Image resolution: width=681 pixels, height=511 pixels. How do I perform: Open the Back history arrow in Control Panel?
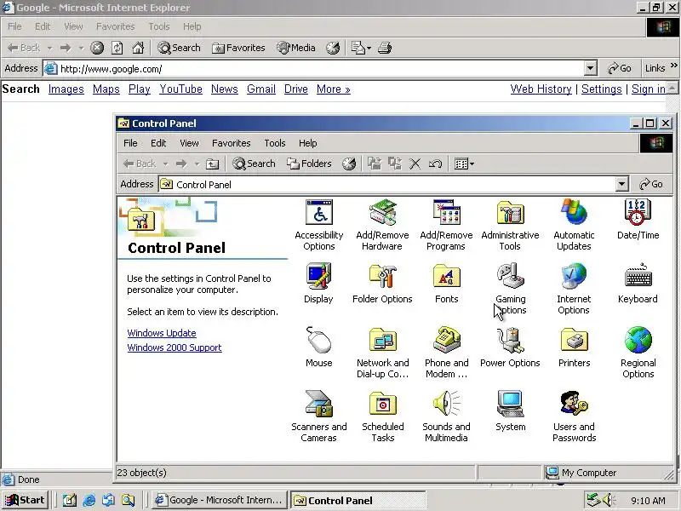(x=165, y=164)
